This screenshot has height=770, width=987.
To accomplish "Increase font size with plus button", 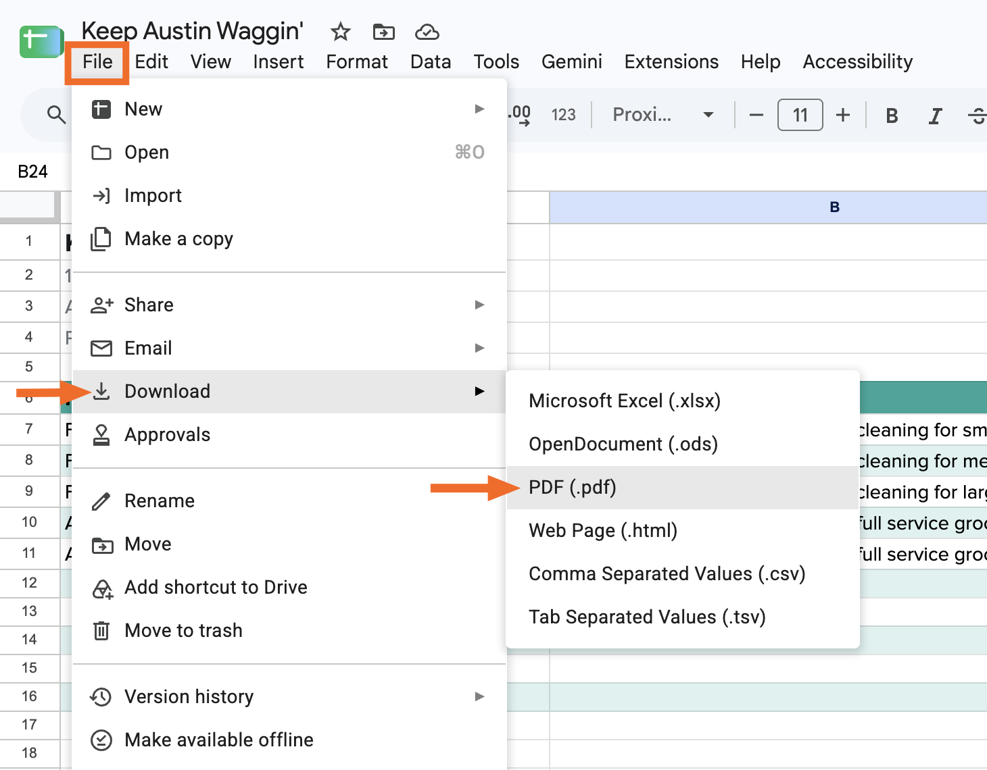I will click(843, 115).
